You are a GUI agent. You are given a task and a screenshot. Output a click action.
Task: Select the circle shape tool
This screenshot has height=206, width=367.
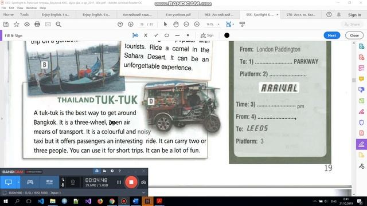click(x=167, y=35)
